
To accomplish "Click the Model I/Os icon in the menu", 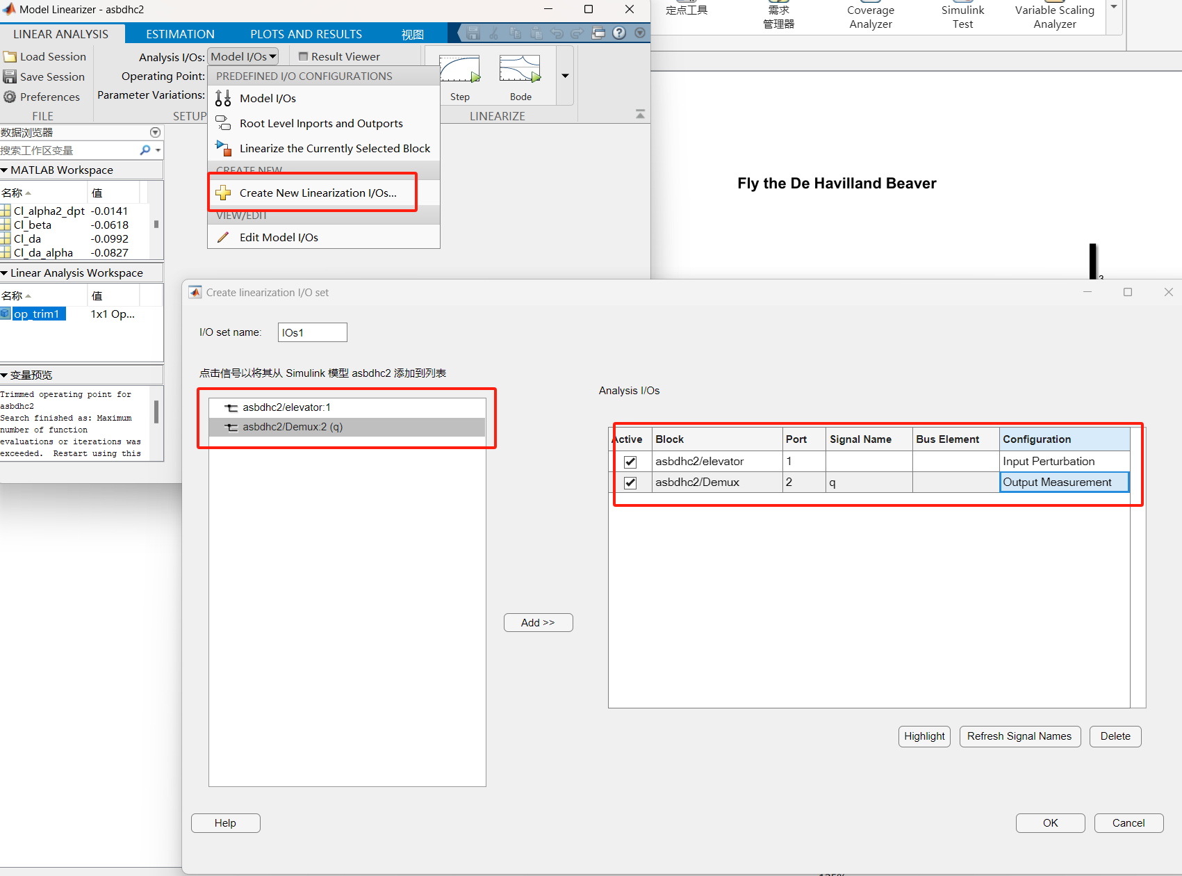I will coord(223,98).
